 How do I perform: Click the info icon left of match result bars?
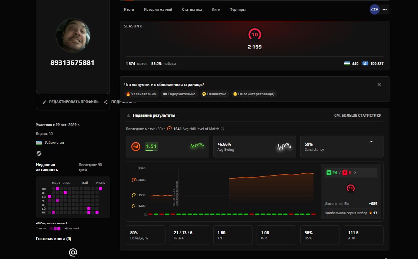[x=146, y=214]
